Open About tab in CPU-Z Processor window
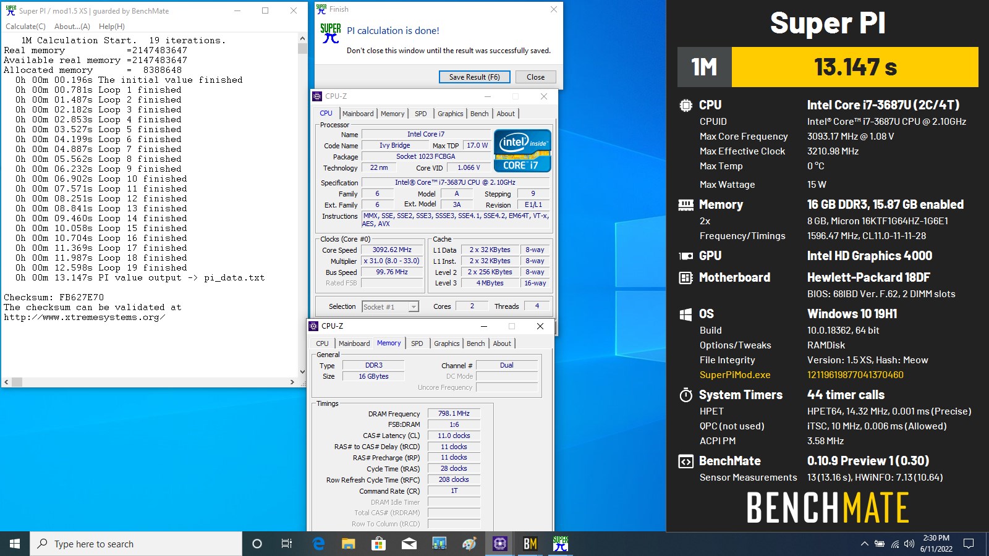The image size is (989, 556). click(506, 114)
